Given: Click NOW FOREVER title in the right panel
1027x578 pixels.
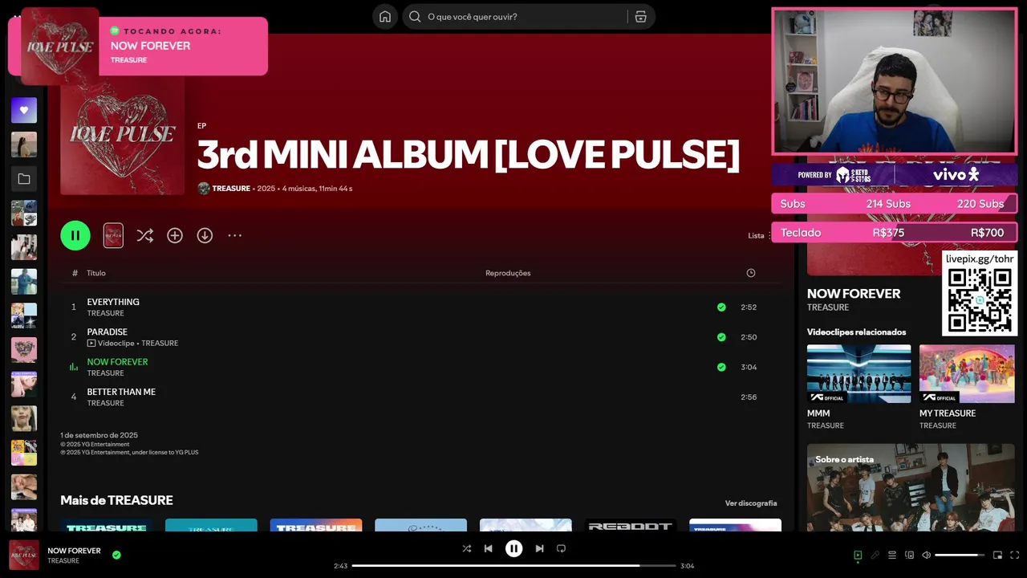Looking at the screenshot, I should coord(854,294).
